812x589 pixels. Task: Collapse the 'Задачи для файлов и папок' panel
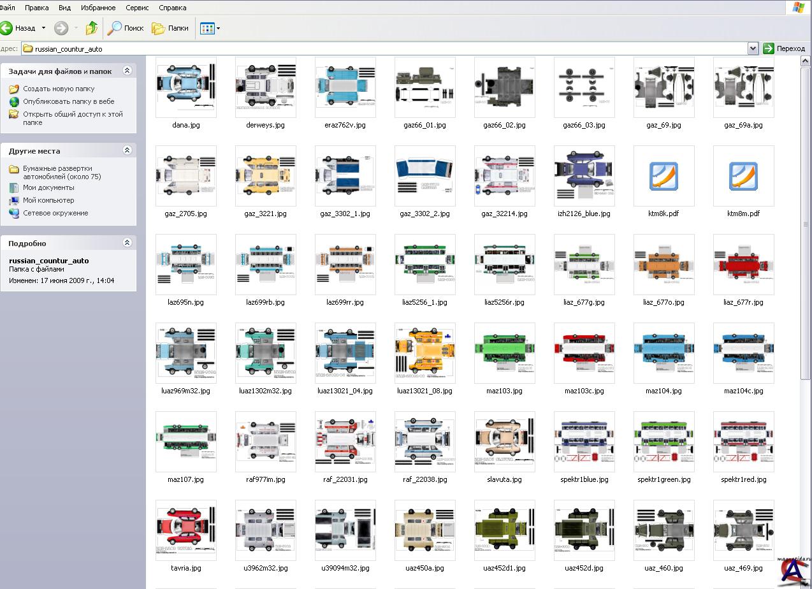tap(127, 71)
